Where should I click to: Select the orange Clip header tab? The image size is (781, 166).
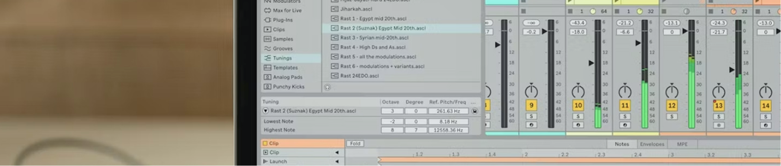pyautogui.click(x=303, y=143)
